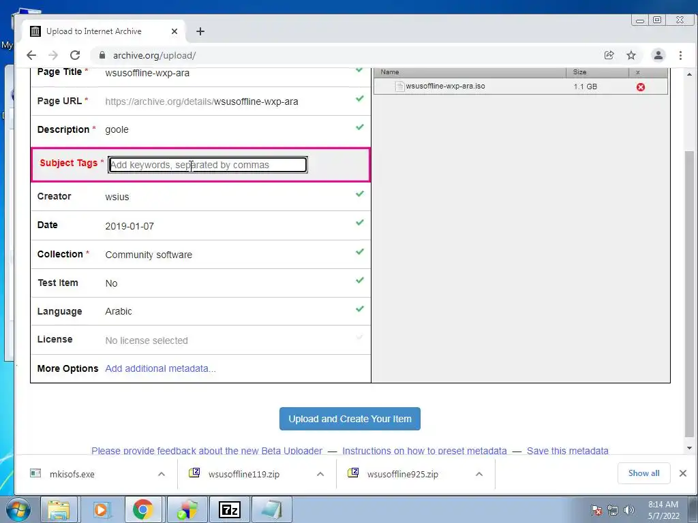This screenshot has height=523, width=698.
Task: Open the notepad taskbar app
Action: point(271,509)
